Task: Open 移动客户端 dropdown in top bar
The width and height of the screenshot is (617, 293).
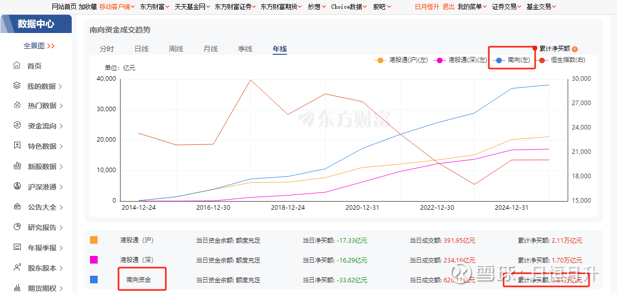Action: point(117,7)
